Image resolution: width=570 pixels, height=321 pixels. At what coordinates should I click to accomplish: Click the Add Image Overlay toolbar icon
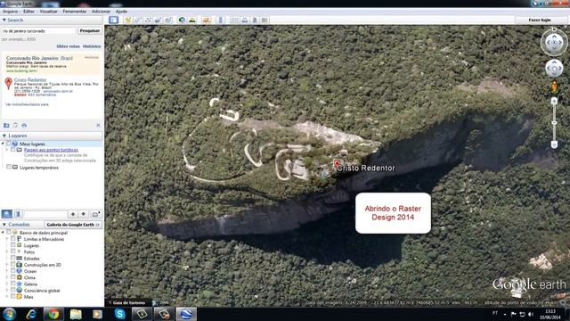click(158, 20)
